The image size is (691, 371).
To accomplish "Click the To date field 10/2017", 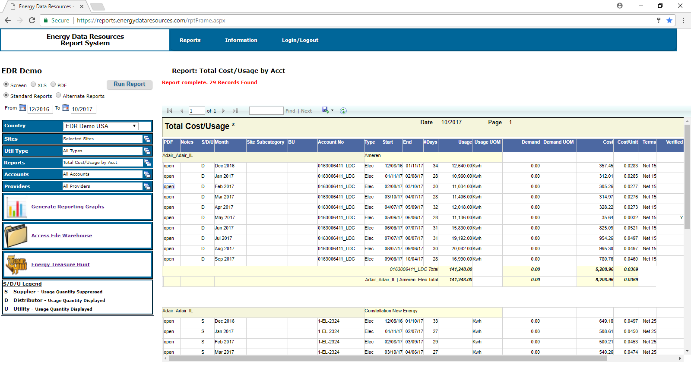I will (x=83, y=109).
